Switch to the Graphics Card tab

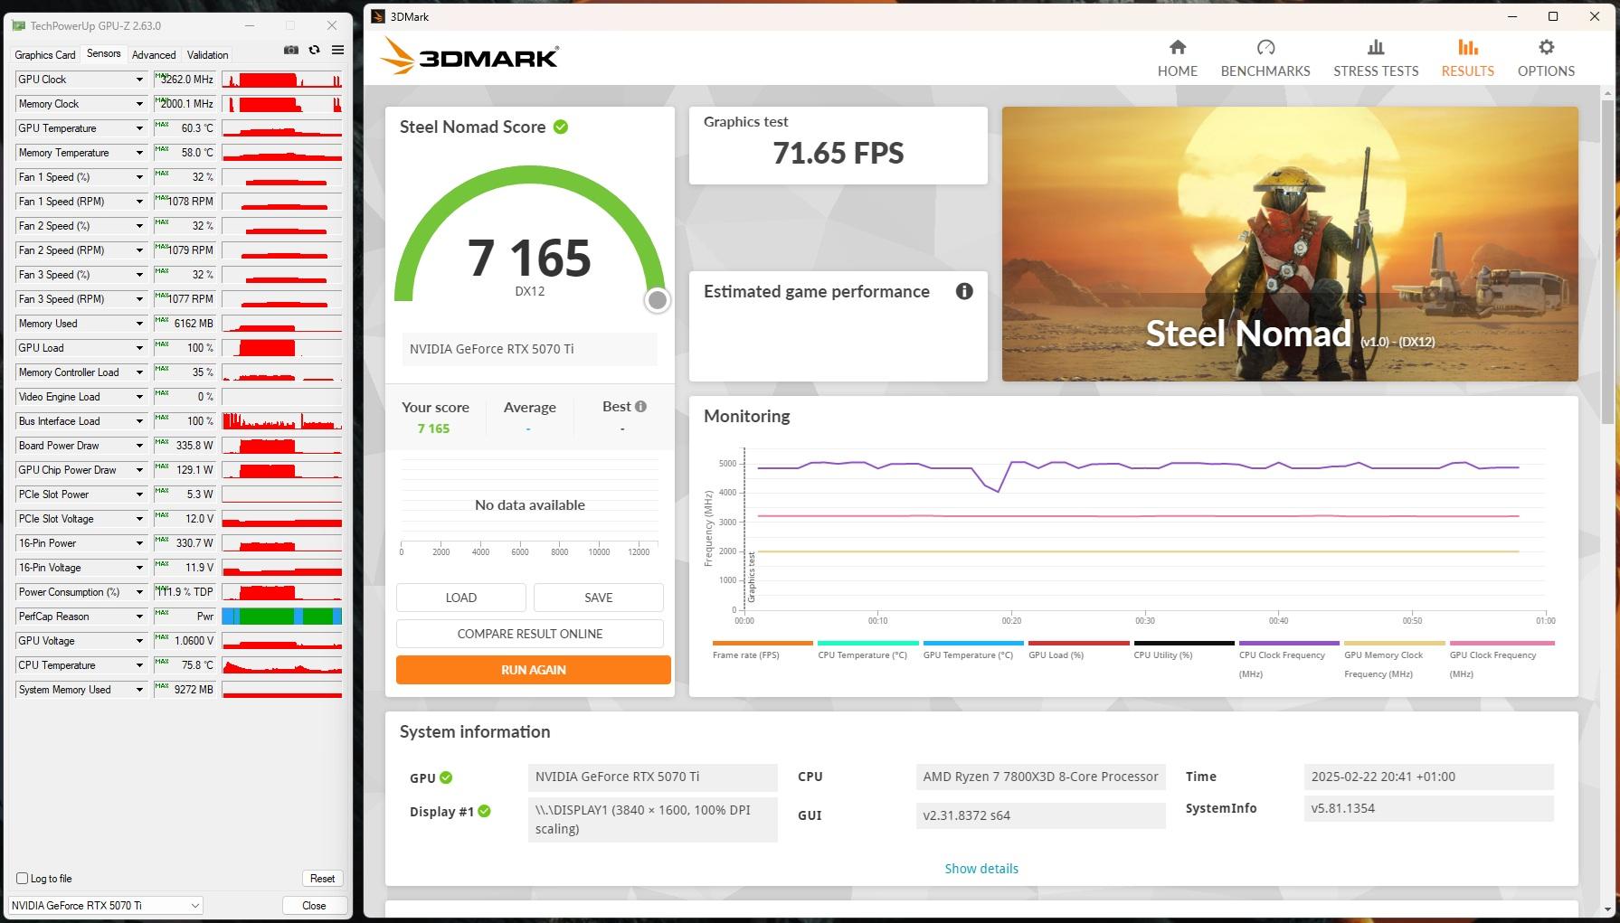[45, 55]
